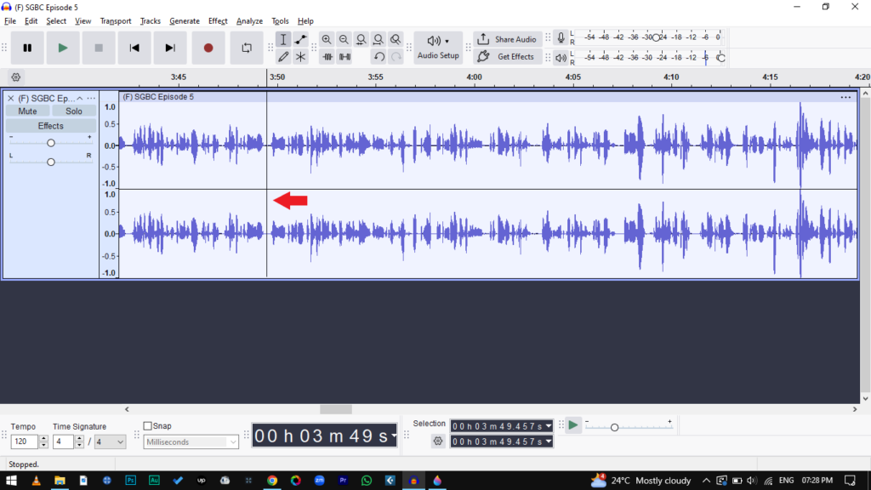
Task: Open the Effect menu
Action: (x=218, y=21)
